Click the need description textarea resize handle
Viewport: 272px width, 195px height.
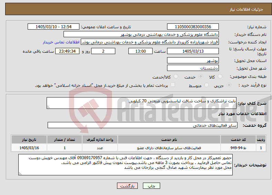point(48,107)
